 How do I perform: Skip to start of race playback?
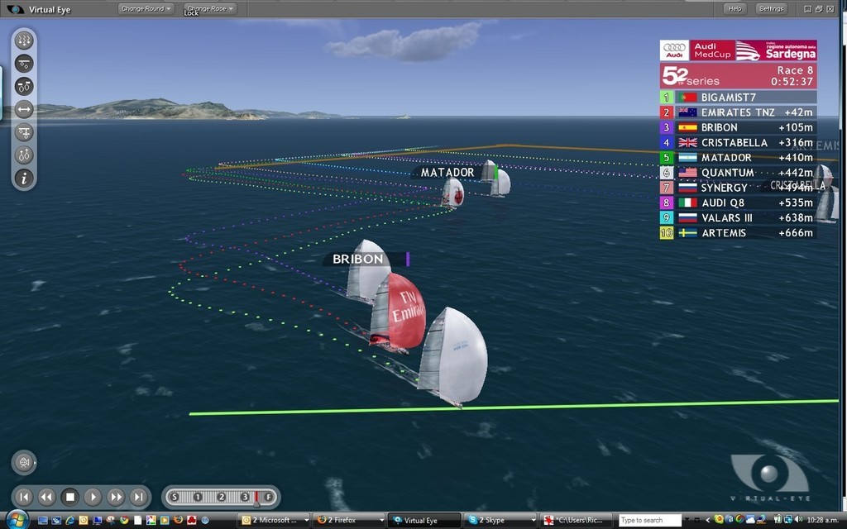click(x=24, y=497)
